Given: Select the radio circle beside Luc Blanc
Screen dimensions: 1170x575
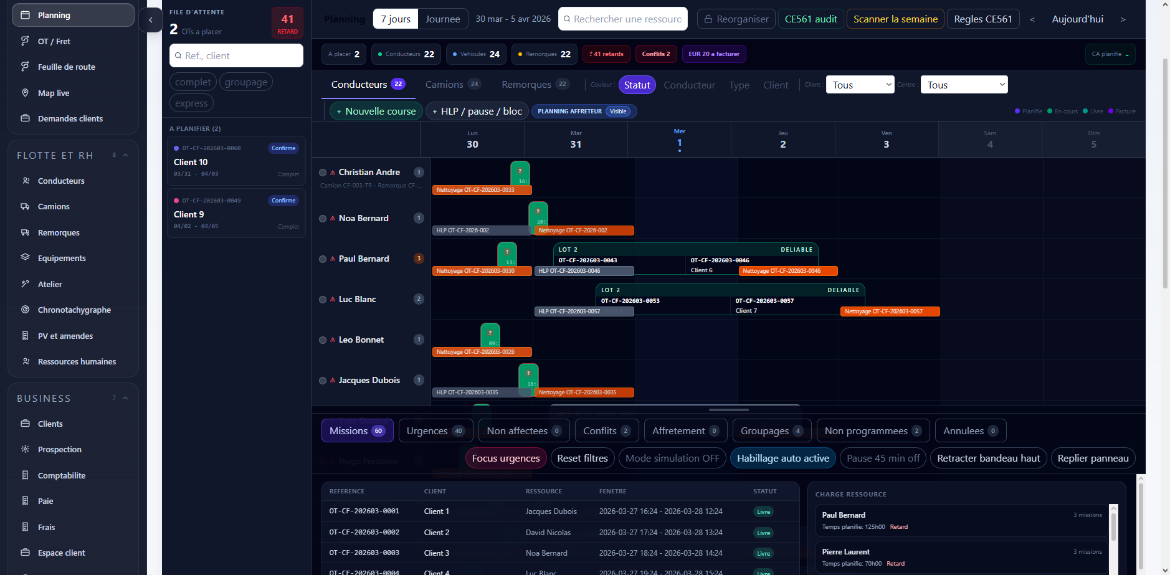Looking at the screenshot, I should pos(323,300).
